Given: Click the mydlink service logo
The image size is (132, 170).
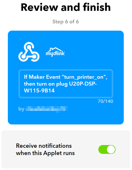Looking at the screenshot, I should click(x=55, y=52).
